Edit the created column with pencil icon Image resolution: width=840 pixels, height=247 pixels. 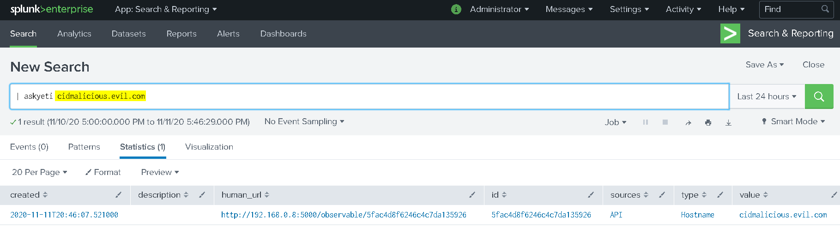[118, 195]
